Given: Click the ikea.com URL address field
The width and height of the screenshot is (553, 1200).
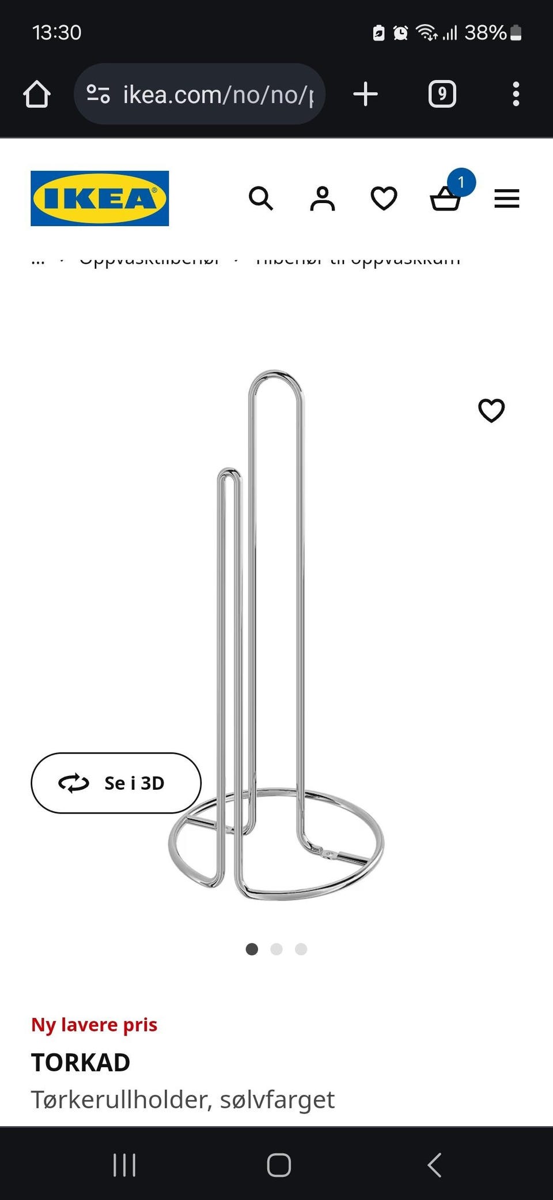Looking at the screenshot, I should tap(218, 94).
